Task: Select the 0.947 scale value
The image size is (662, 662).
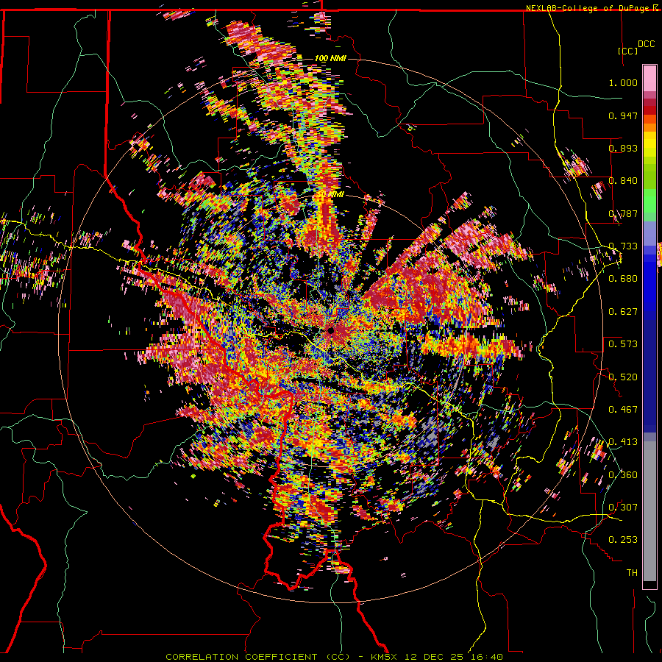Action: pyautogui.click(x=623, y=115)
